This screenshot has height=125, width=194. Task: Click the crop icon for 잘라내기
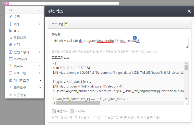[x=10, y=38]
